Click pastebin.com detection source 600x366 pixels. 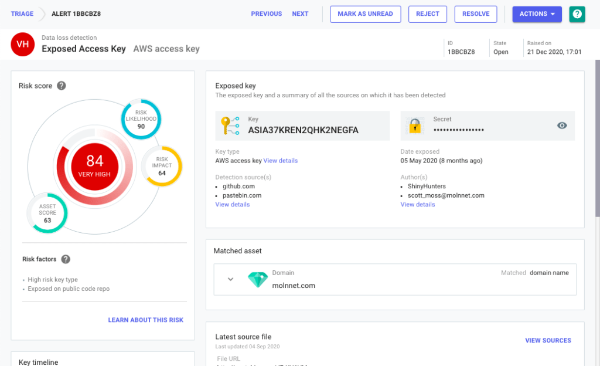242,196
